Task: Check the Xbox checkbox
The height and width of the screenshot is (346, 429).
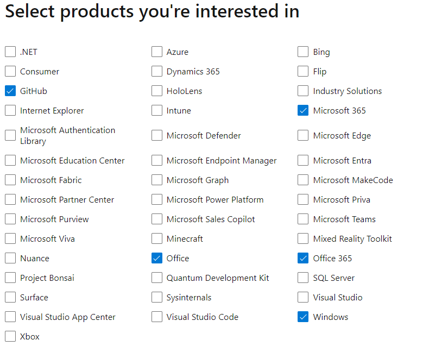Action: [10, 336]
